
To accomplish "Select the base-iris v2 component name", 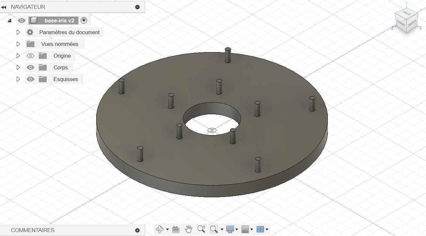I will (x=59, y=21).
